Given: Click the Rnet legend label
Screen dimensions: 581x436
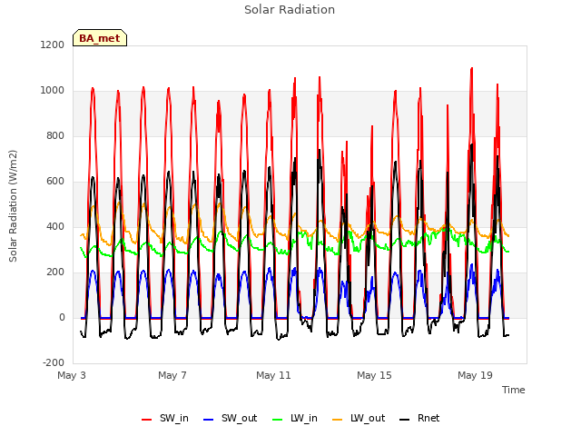Looking at the screenshot, I should coord(428,418).
